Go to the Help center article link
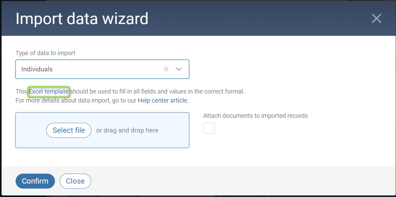396x197 pixels. (163, 100)
